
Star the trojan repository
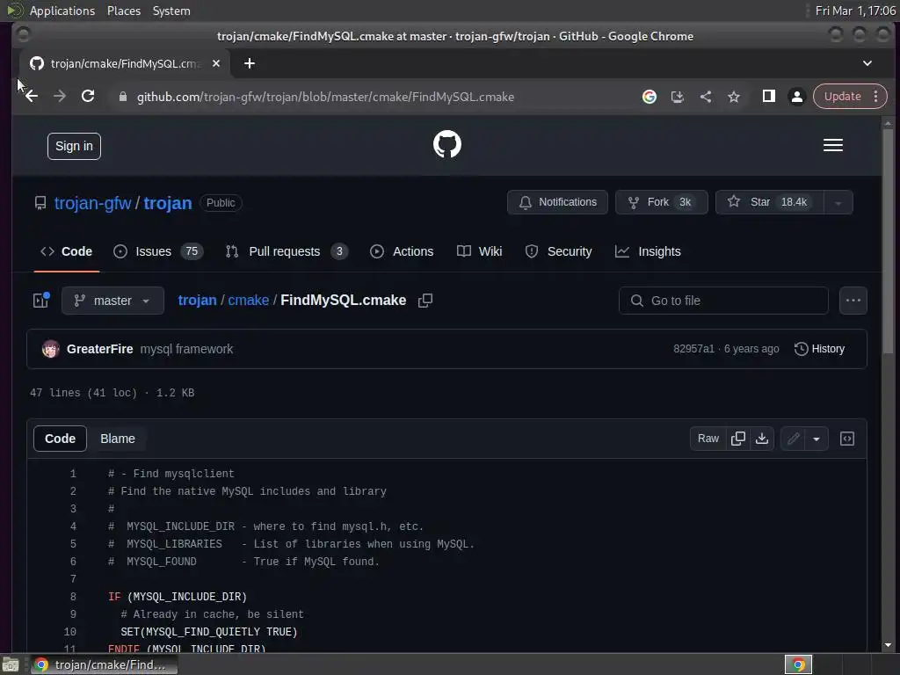769,202
